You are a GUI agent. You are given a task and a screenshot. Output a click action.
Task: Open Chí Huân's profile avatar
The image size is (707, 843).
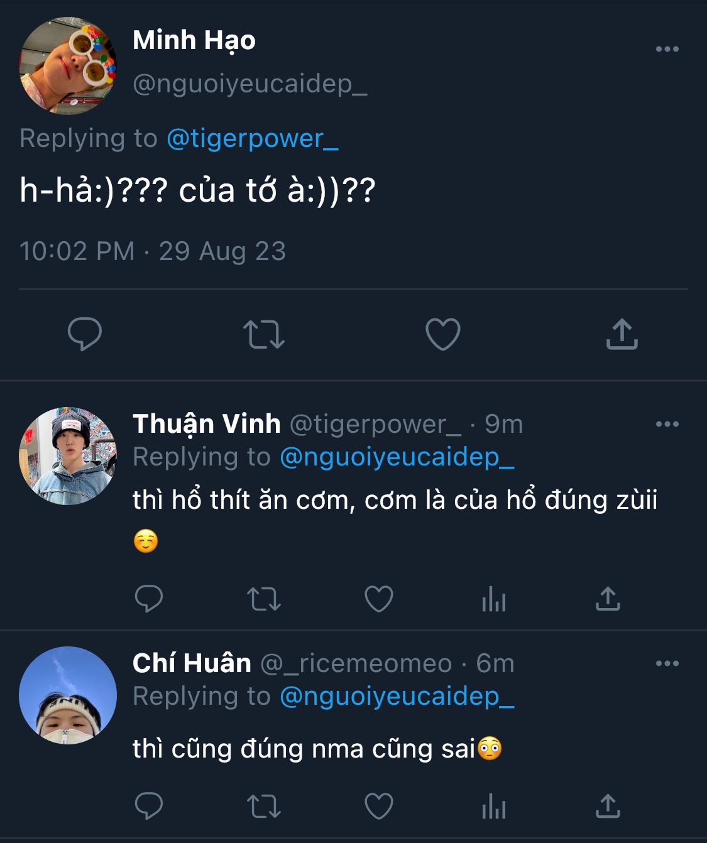coord(68,695)
